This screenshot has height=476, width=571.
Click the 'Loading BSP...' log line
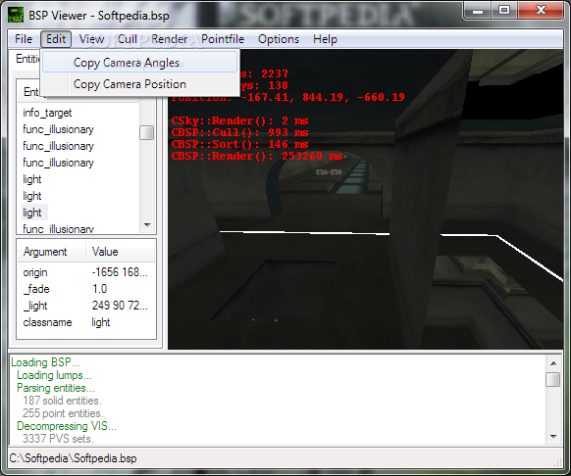[45, 362]
